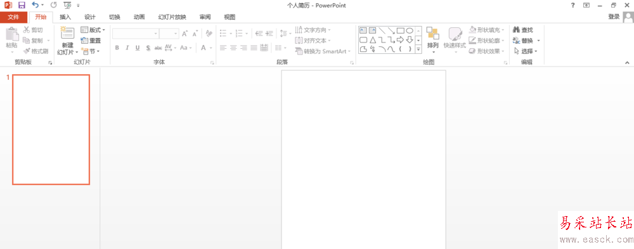Screen dimensions: 634x249
Task: Switch to the Design (设计) tab
Action: pos(90,17)
